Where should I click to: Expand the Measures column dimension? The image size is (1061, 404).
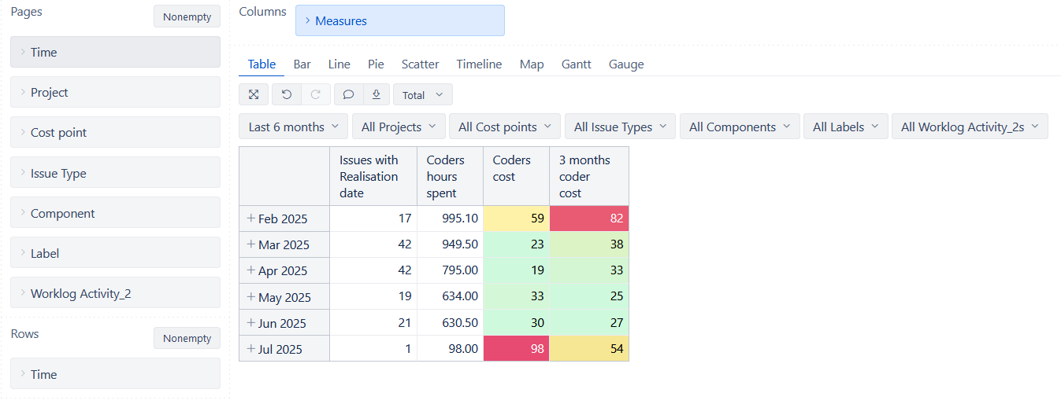pyautogui.click(x=400, y=20)
